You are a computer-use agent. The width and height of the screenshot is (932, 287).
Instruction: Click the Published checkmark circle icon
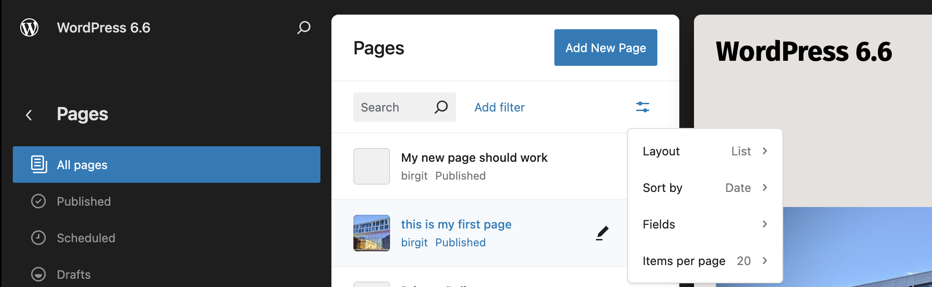click(38, 201)
